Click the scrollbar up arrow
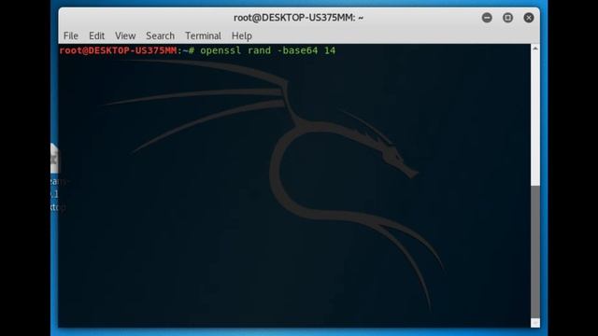This screenshot has height=336, width=598. [x=535, y=49]
